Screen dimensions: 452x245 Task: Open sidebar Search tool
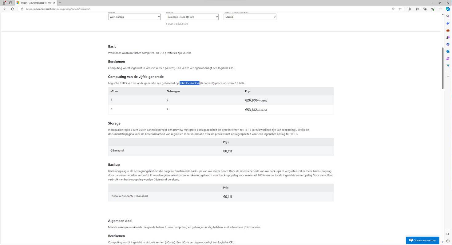coord(448,16)
